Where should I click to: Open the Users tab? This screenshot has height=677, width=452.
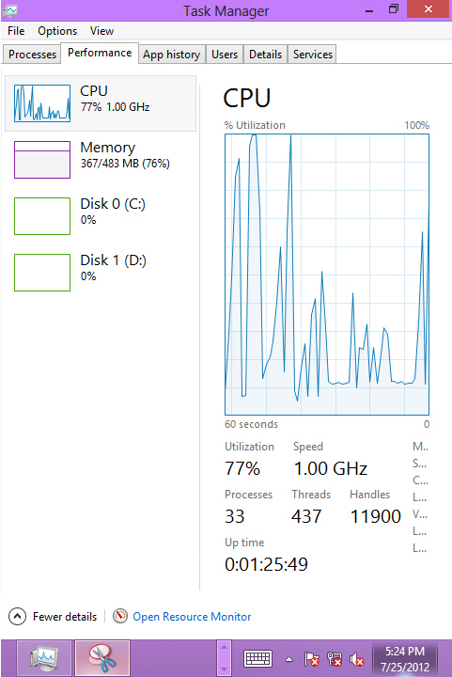point(225,55)
